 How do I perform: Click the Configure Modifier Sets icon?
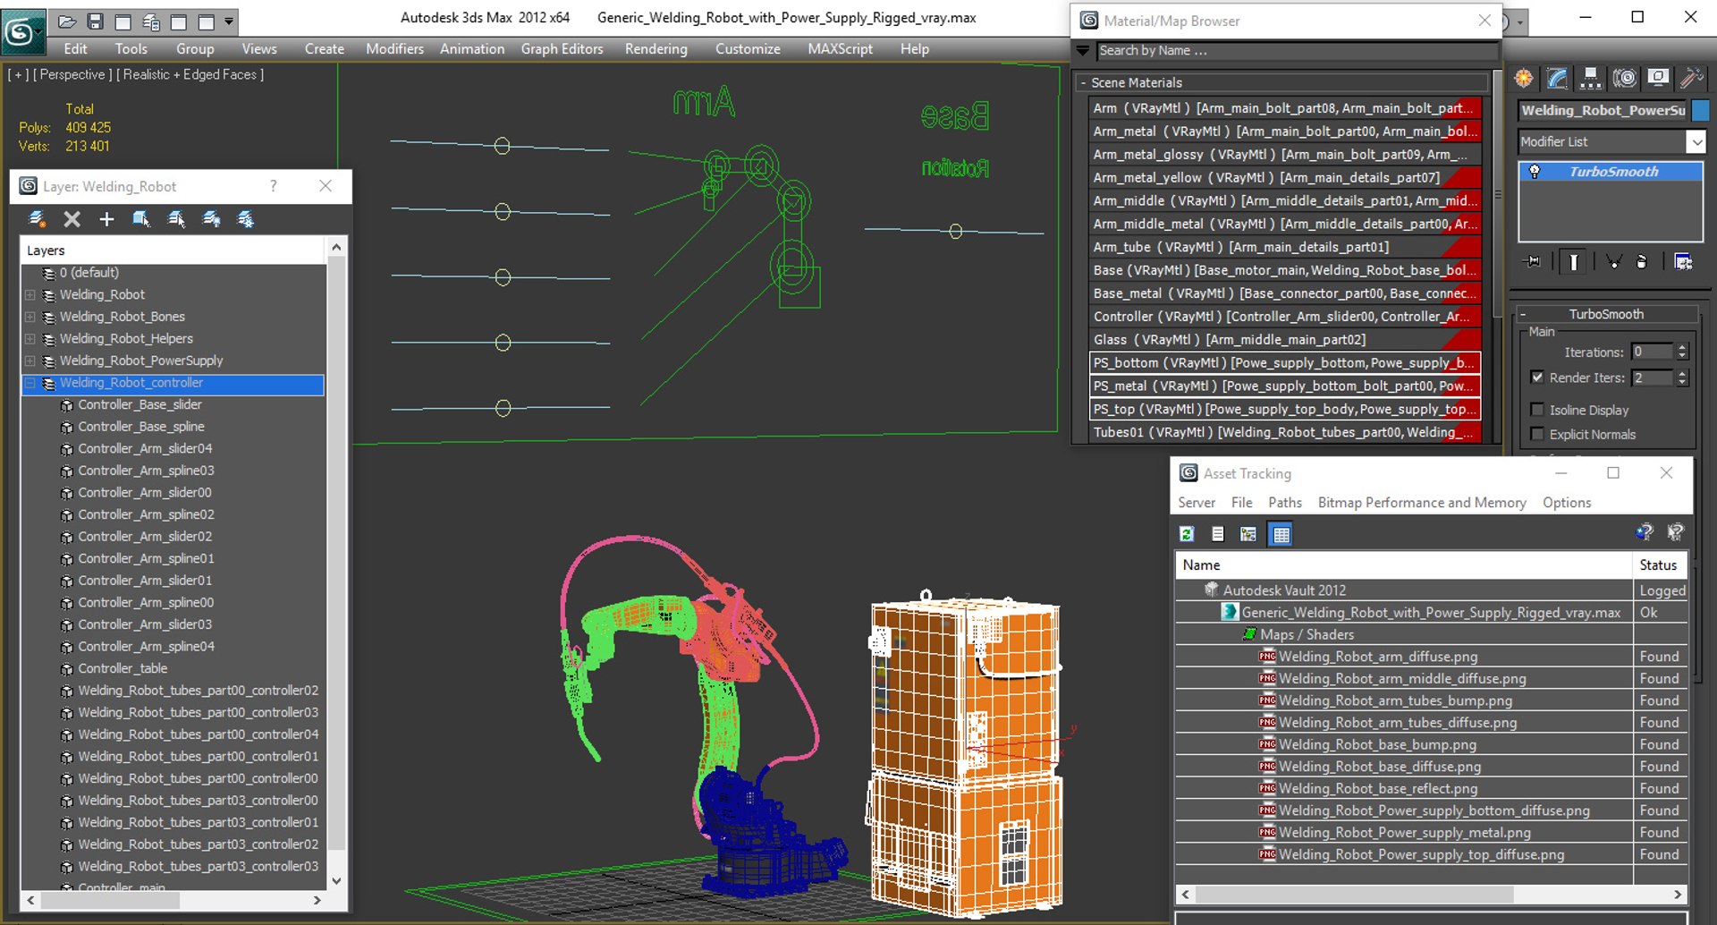click(1683, 262)
